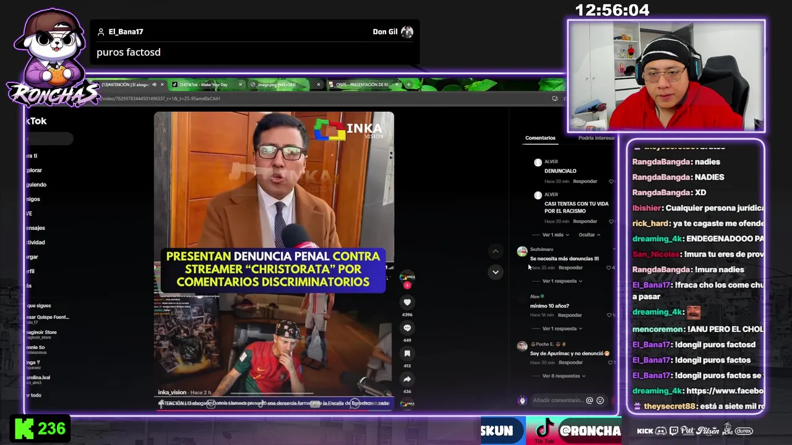Image resolution: width=792 pixels, height=445 pixels.
Task: Expand 'Ver 1 respuesta' under Sezhúmaru
Action: [562, 281]
